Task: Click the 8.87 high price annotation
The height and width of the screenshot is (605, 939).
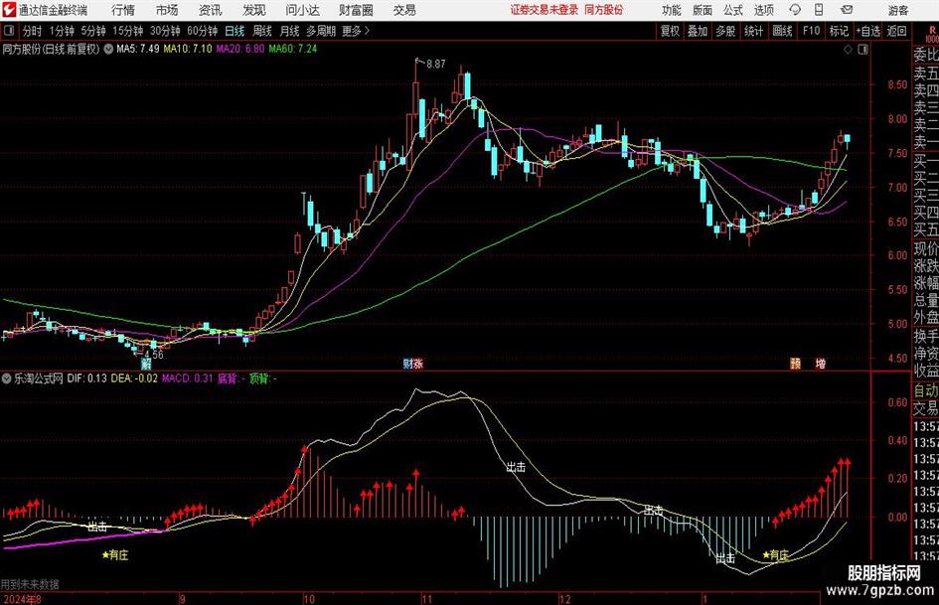Action: coord(435,65)
